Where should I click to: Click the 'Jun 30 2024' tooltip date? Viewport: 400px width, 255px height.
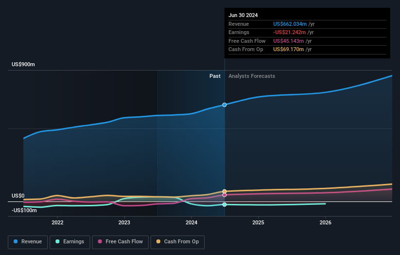coord(243,15)
